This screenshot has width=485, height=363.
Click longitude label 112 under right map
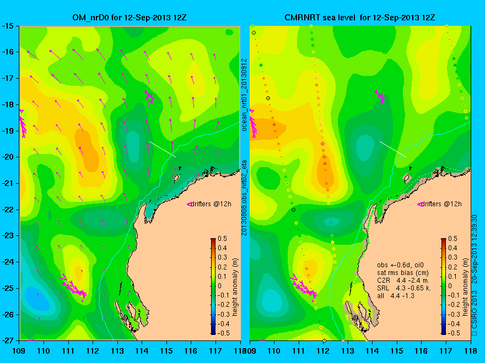[x=323, y=351]
